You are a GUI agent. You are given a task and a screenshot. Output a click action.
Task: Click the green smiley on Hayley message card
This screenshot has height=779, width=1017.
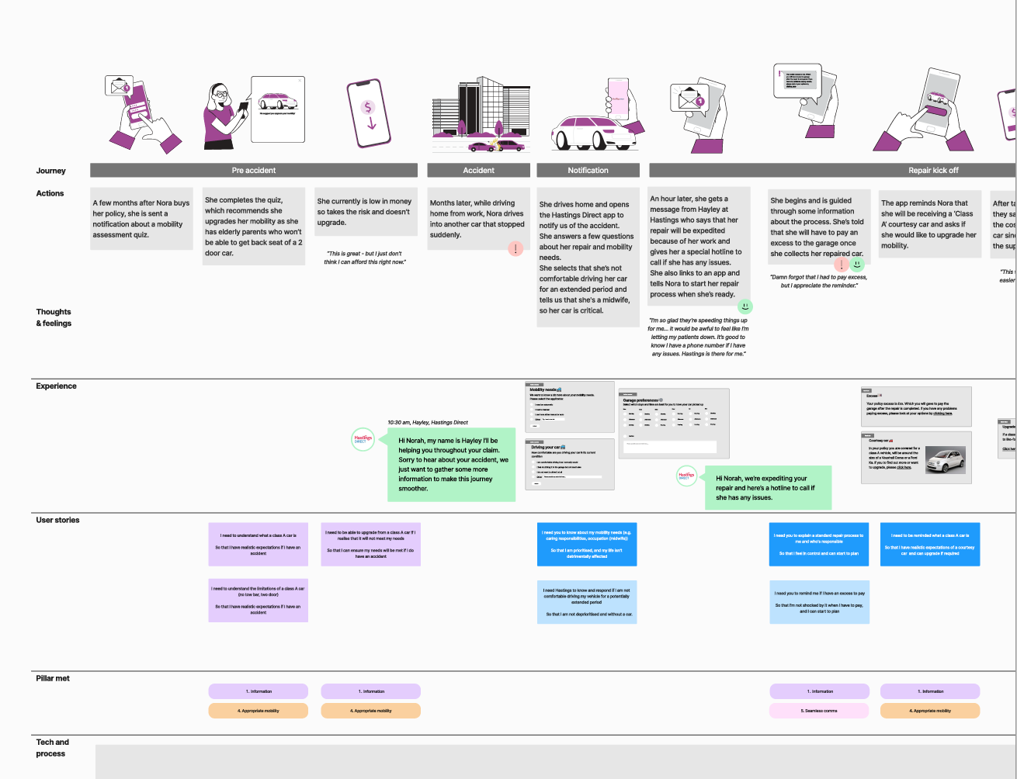[745, 306]
